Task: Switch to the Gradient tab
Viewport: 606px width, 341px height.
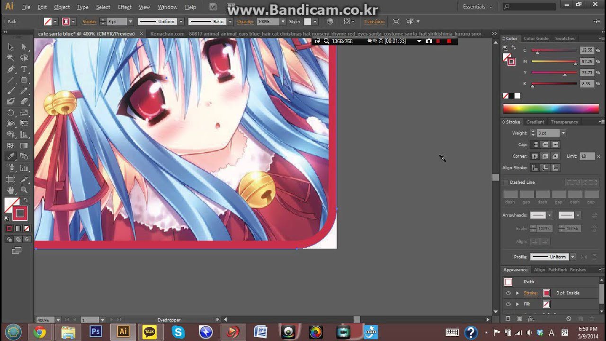Action: [535, 122]
